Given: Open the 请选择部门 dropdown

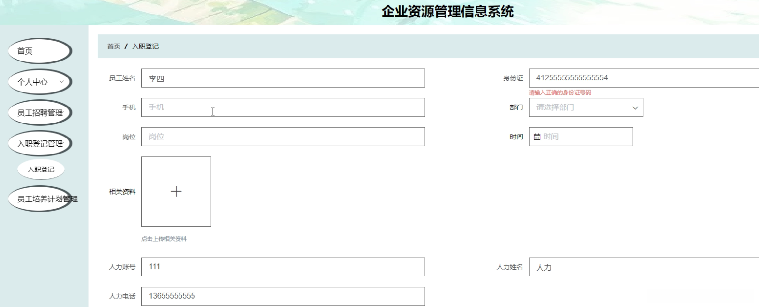Looking at the screenshot, I should point(586,107).
